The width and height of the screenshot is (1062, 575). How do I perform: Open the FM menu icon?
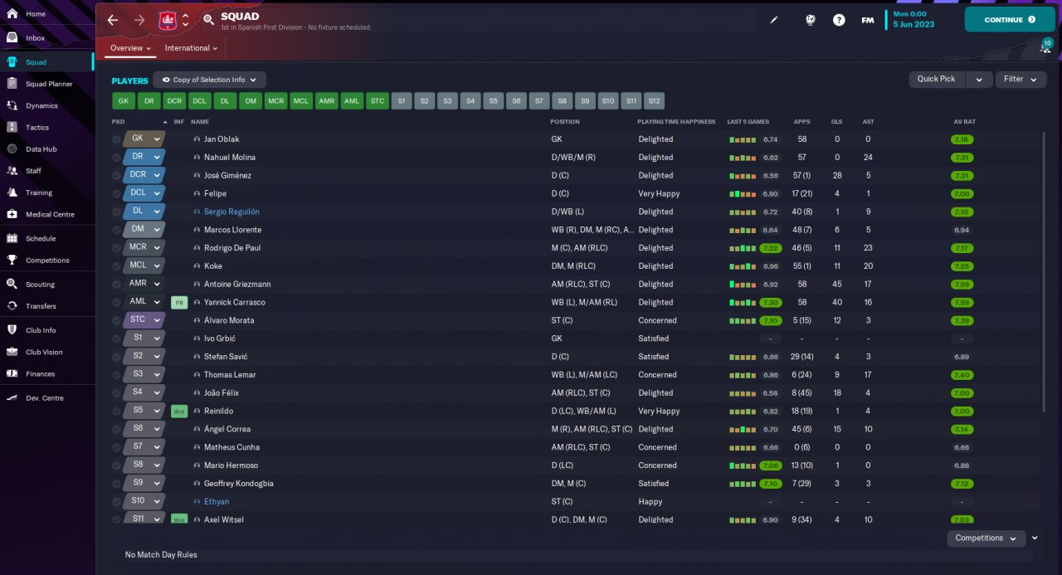[x=868, y=20]
